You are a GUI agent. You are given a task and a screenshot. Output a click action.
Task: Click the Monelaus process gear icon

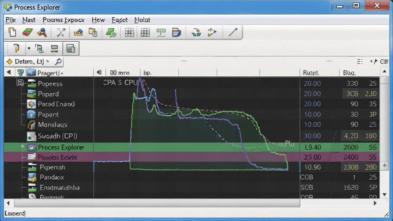click(x=31, y=125)
